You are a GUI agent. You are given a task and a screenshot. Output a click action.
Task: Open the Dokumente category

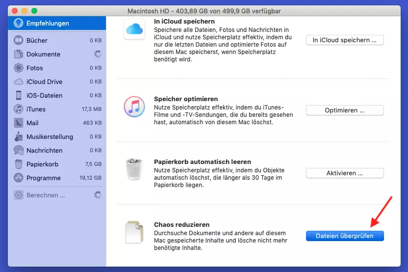point(57,54)
